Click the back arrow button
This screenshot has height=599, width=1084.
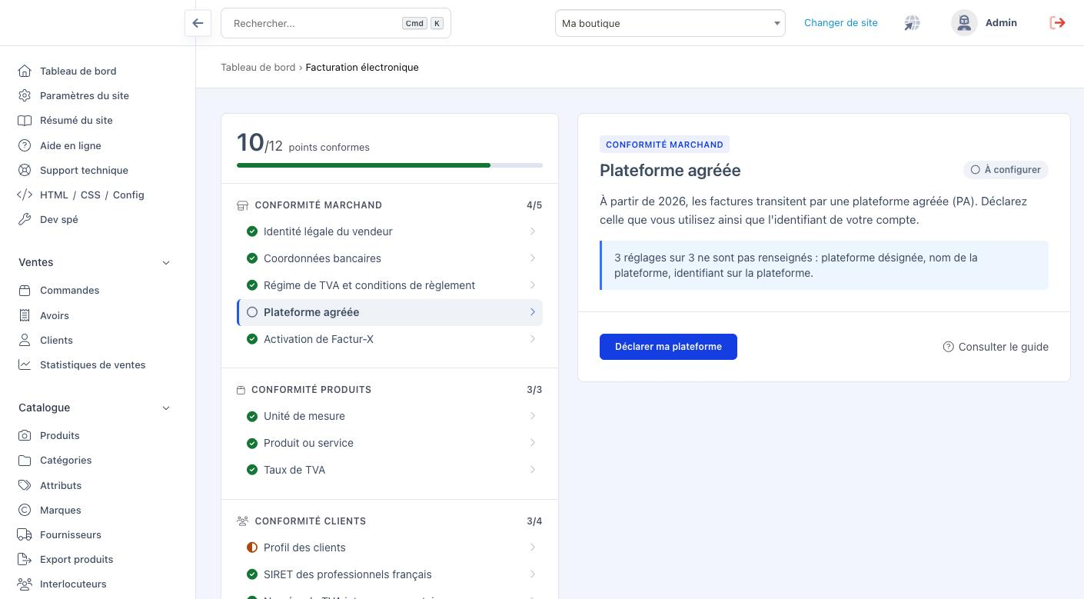point(198,23)
